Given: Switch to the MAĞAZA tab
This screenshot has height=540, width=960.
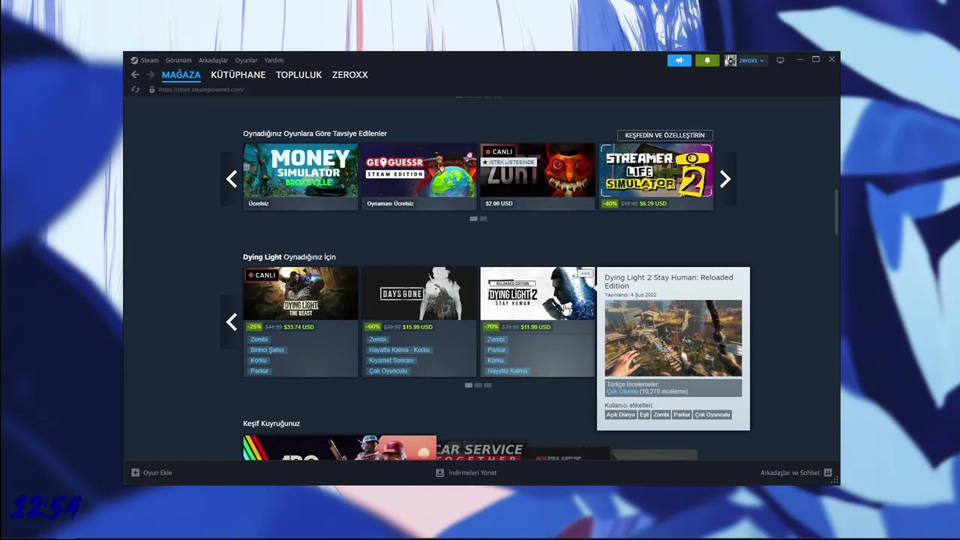Looking at the screenshot, I should [x=181, y=75].
